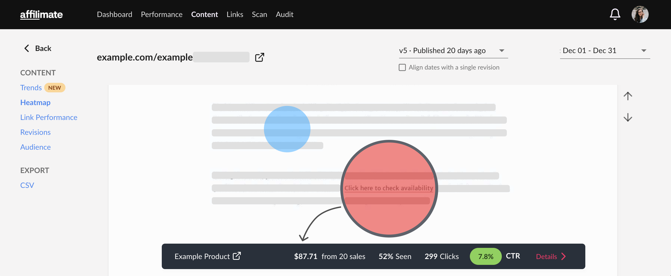This screenshot has height=276, width=671.
Task: Click the scroll down arrow icon
Action: click(628, 117)
